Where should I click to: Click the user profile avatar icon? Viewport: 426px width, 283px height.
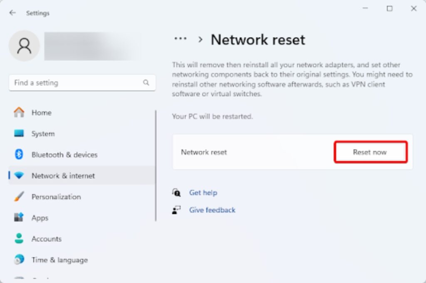[x=24, y=46]
